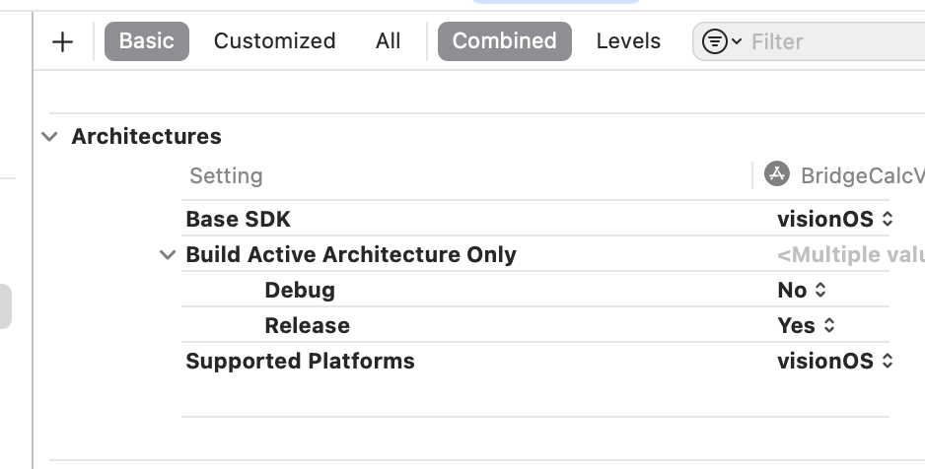
Task: Collapse Build Active Architecture Only row
Action: (x=167, y=255)
